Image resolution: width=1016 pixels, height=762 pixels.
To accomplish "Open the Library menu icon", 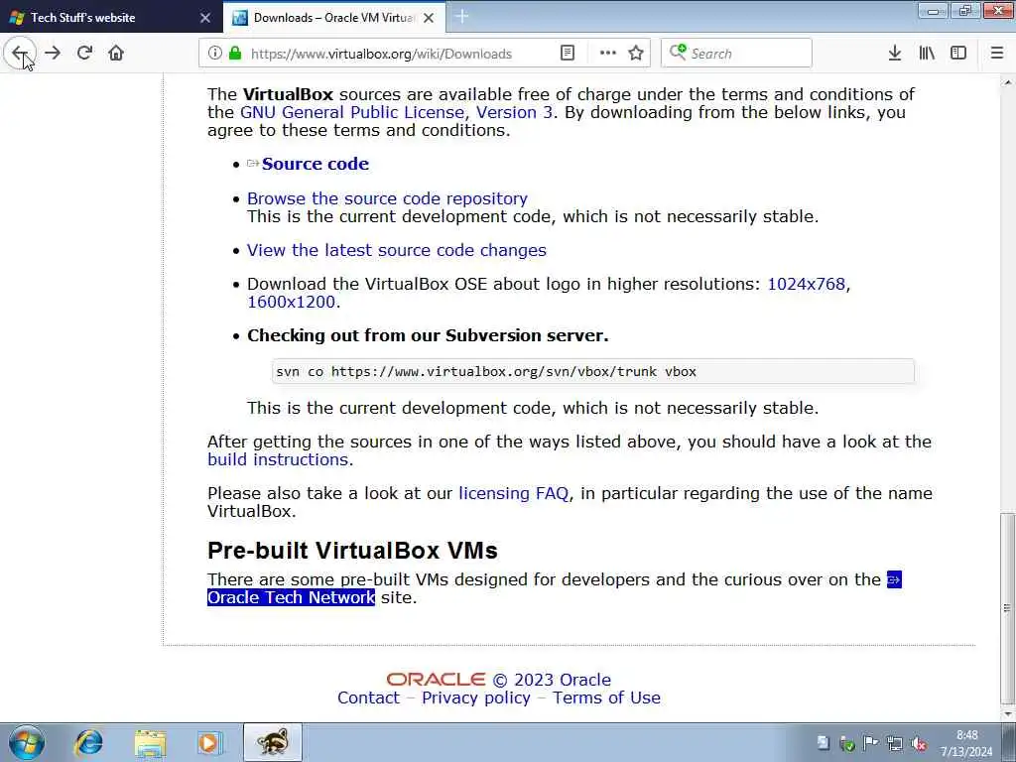I will pos(927,54).
